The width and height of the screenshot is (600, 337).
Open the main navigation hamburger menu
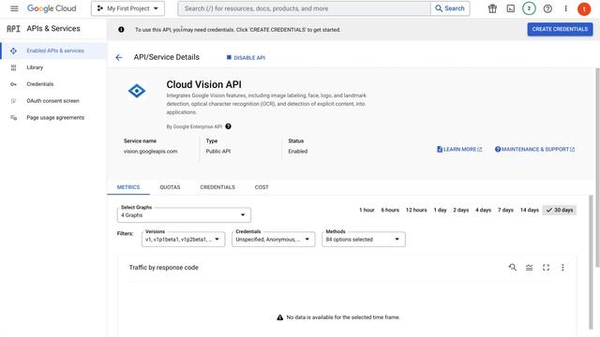pyautogui.click(x=14, y=8)
